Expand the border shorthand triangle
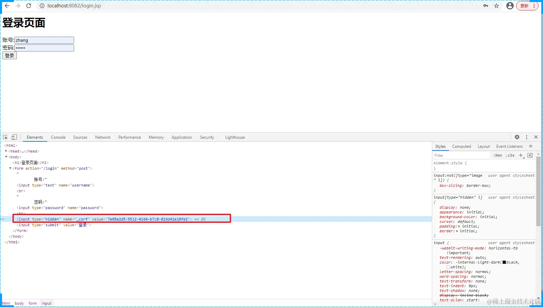543x307 pixels. 457,231
